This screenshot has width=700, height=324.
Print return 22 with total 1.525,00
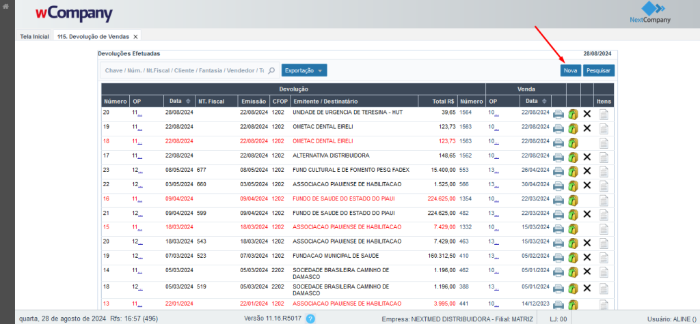(x=558, y=186)
